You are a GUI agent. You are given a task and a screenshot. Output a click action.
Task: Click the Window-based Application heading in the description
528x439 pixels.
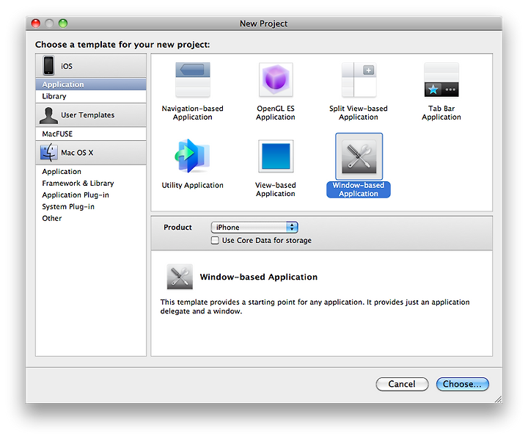(259, 277)
